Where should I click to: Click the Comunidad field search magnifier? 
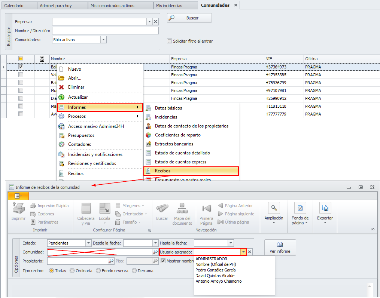click(x=155, y=252)
